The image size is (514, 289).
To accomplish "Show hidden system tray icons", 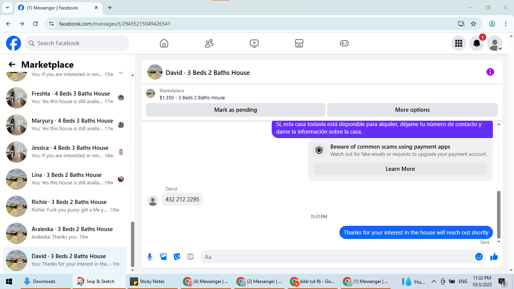I will pos(433,281).
